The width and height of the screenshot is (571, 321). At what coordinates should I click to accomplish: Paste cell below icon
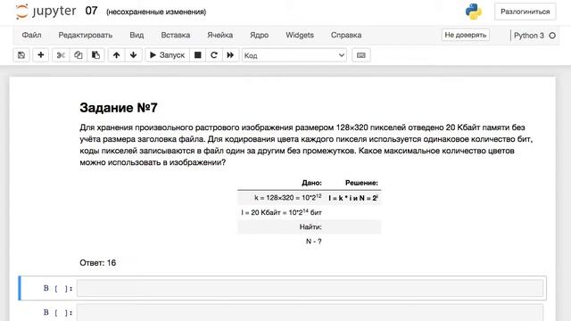pos(95,55)
